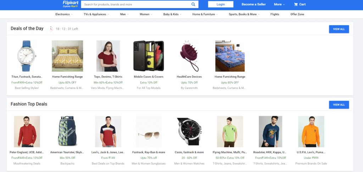Click 'From₹499+Extra 10%Off' offer text
The image size is (363, 172).
pos(27,82)
